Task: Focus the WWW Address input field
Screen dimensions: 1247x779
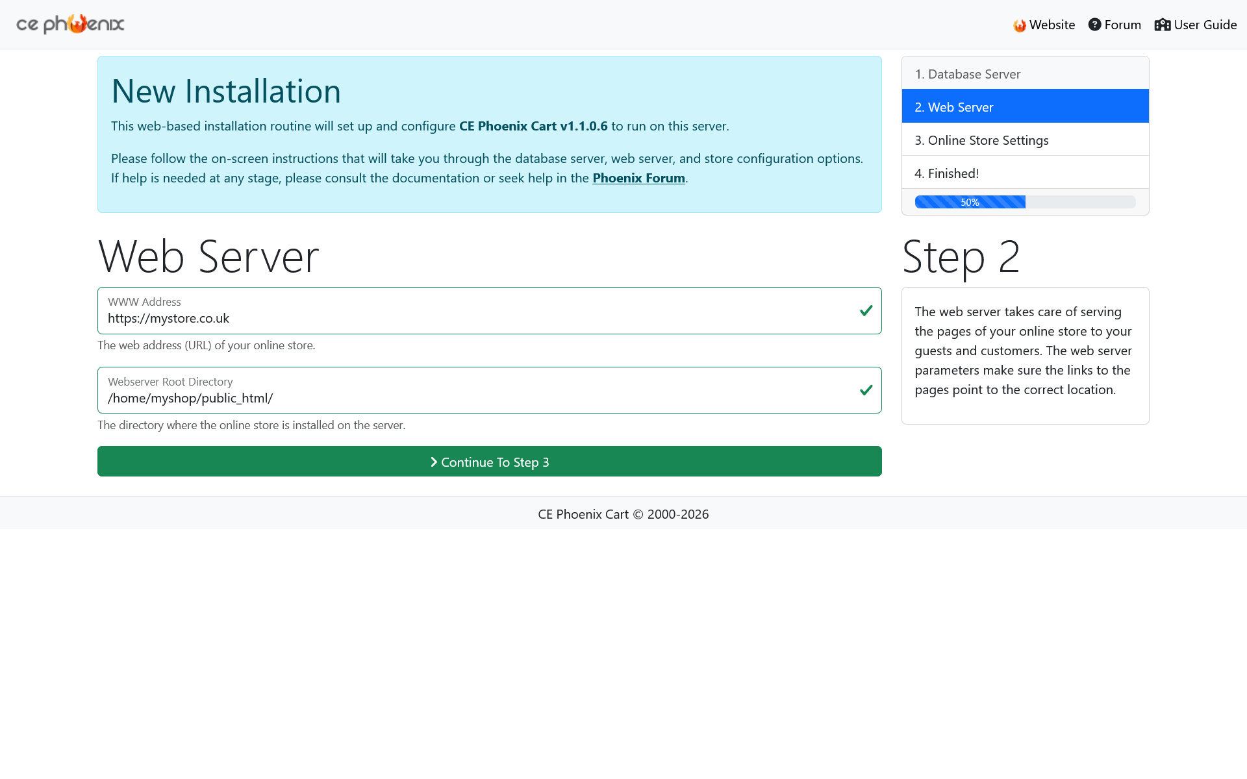Action: (x=490, y=311)
